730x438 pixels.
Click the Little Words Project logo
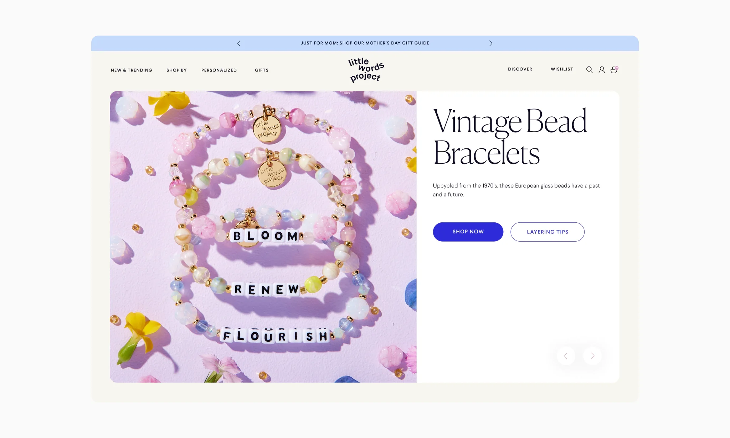click(x=366, y=70)
